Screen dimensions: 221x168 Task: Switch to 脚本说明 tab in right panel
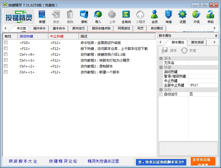tap(197, 42)
